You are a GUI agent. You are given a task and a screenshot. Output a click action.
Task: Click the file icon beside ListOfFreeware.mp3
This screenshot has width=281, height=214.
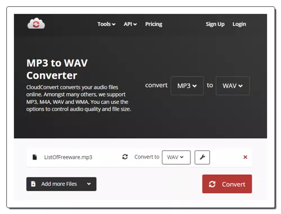35,157
